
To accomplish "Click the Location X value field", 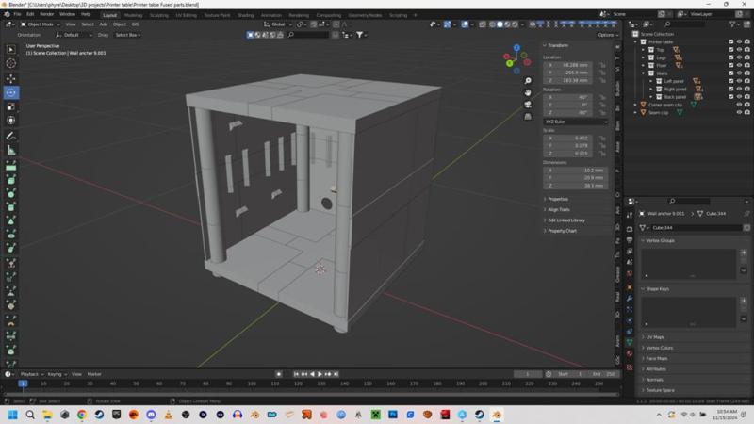I will [x=570, y=65].
